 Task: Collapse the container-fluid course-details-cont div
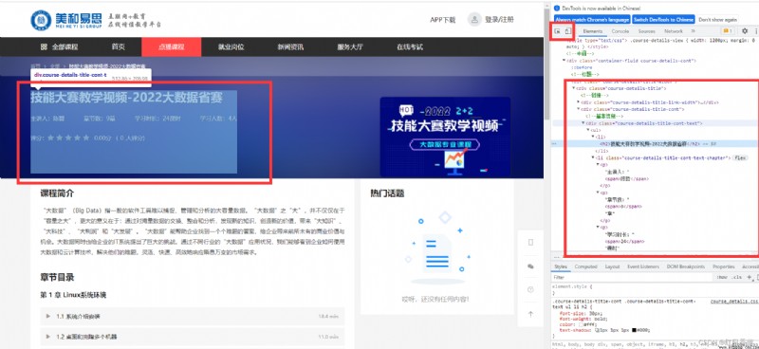tap(565, 61)
